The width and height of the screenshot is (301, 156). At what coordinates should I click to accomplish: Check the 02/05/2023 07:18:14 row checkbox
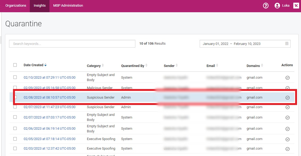15,139
